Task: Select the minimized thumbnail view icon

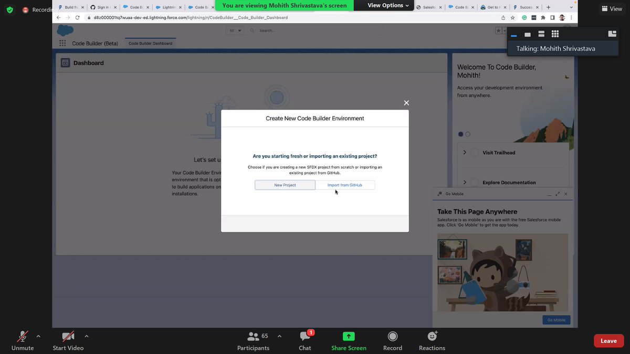Action: click(514, 35)
